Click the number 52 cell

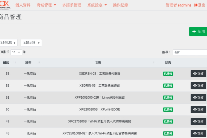point(8,86)
